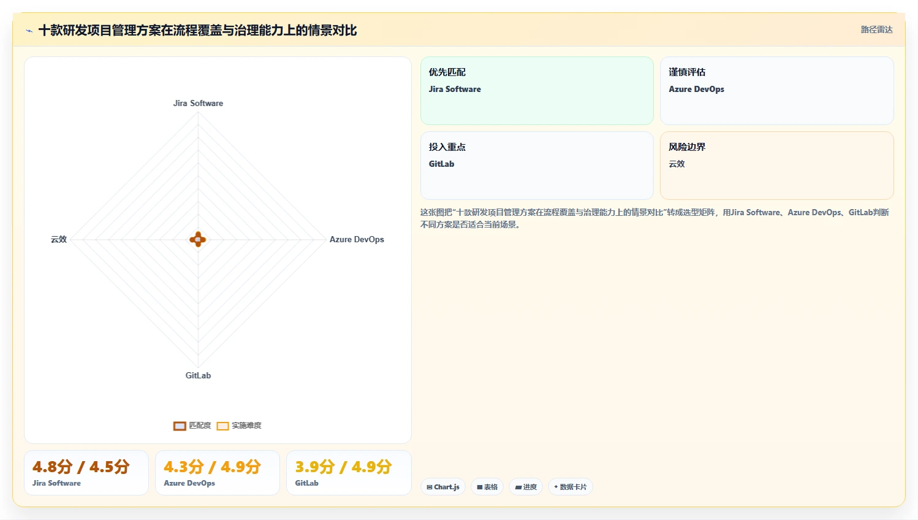The height and width of the screenshot is (520, 918).
Task: Click the 云效 radar axis label
Action: point(59,239)
